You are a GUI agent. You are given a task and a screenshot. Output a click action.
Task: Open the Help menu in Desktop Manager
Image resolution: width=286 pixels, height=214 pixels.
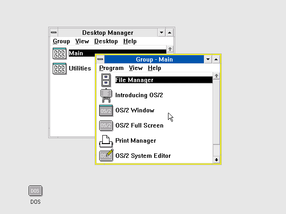click(130, 41)
